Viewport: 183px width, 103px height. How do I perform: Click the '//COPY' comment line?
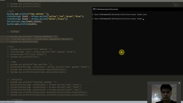(10, 11)
